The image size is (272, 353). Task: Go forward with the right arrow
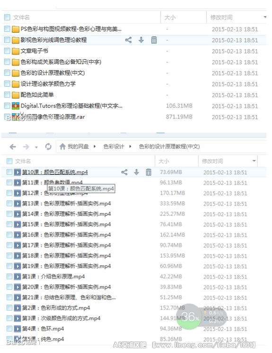click(x=26, y=147)
